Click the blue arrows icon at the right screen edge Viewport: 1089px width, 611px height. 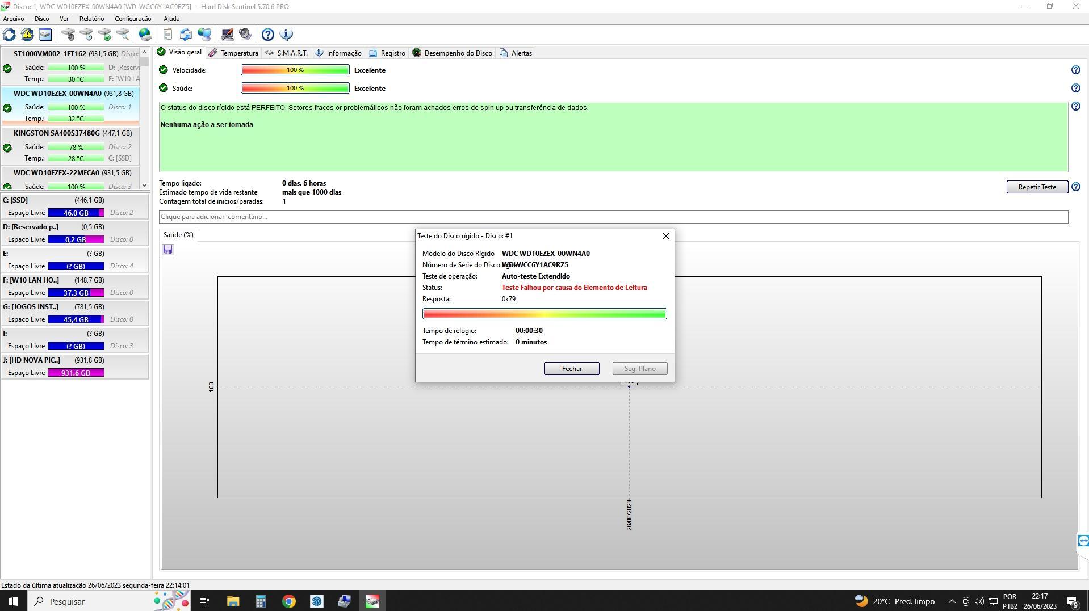pos(1083,541)
